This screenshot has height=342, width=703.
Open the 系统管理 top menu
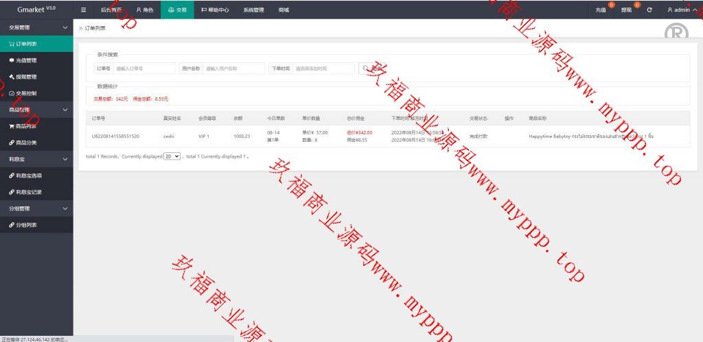253,10
